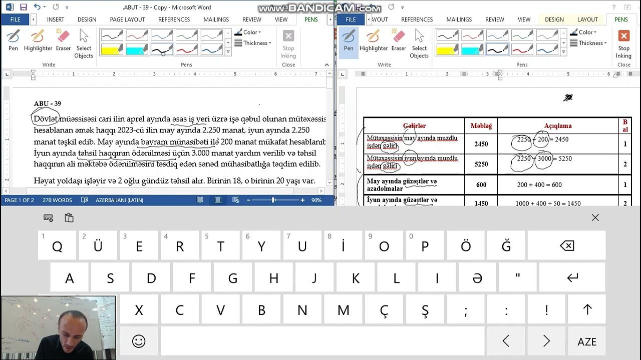
Task: Open the emoji panel on the touch keyboard
Action: 139,341
